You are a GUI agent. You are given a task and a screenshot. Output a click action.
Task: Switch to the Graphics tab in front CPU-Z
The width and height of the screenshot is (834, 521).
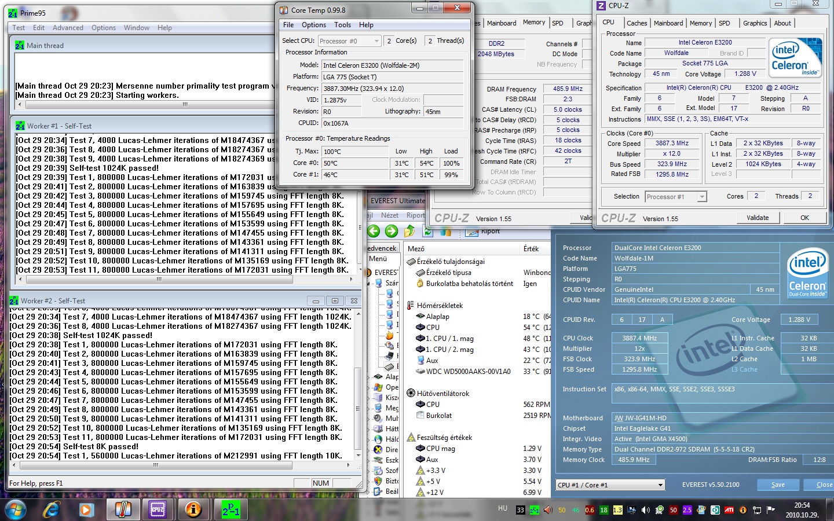point(755,23)
